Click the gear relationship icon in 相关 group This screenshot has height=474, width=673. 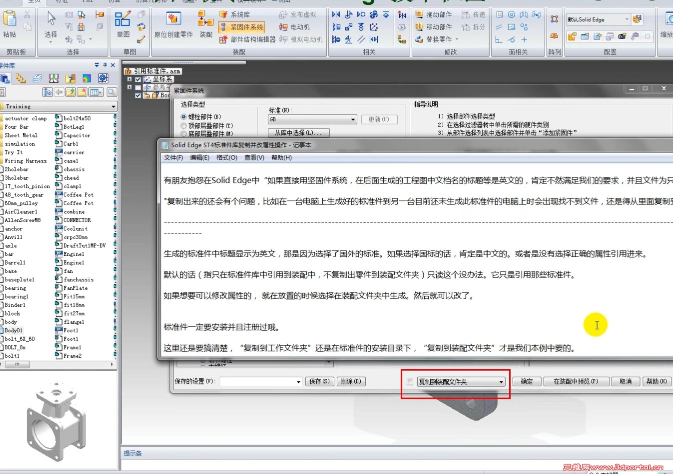click(x=373, y=14)
